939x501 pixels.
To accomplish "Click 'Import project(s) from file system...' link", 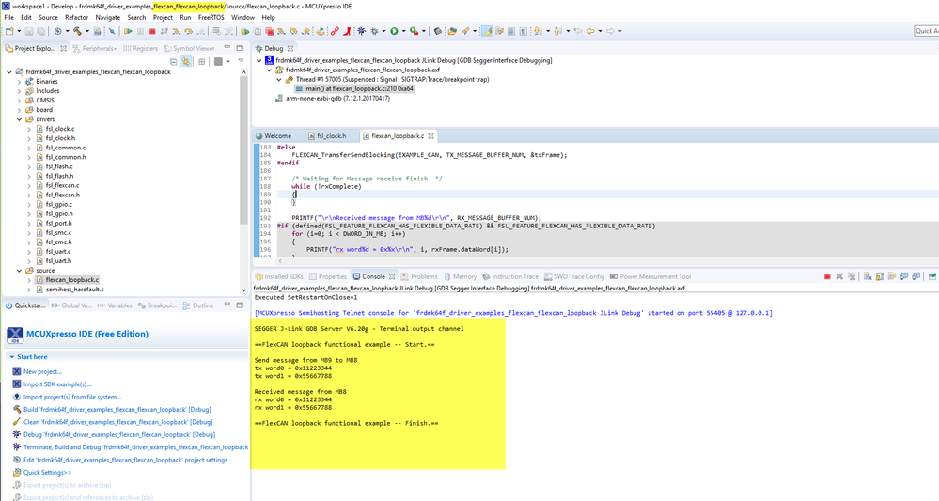I will (x=72, y=397).
